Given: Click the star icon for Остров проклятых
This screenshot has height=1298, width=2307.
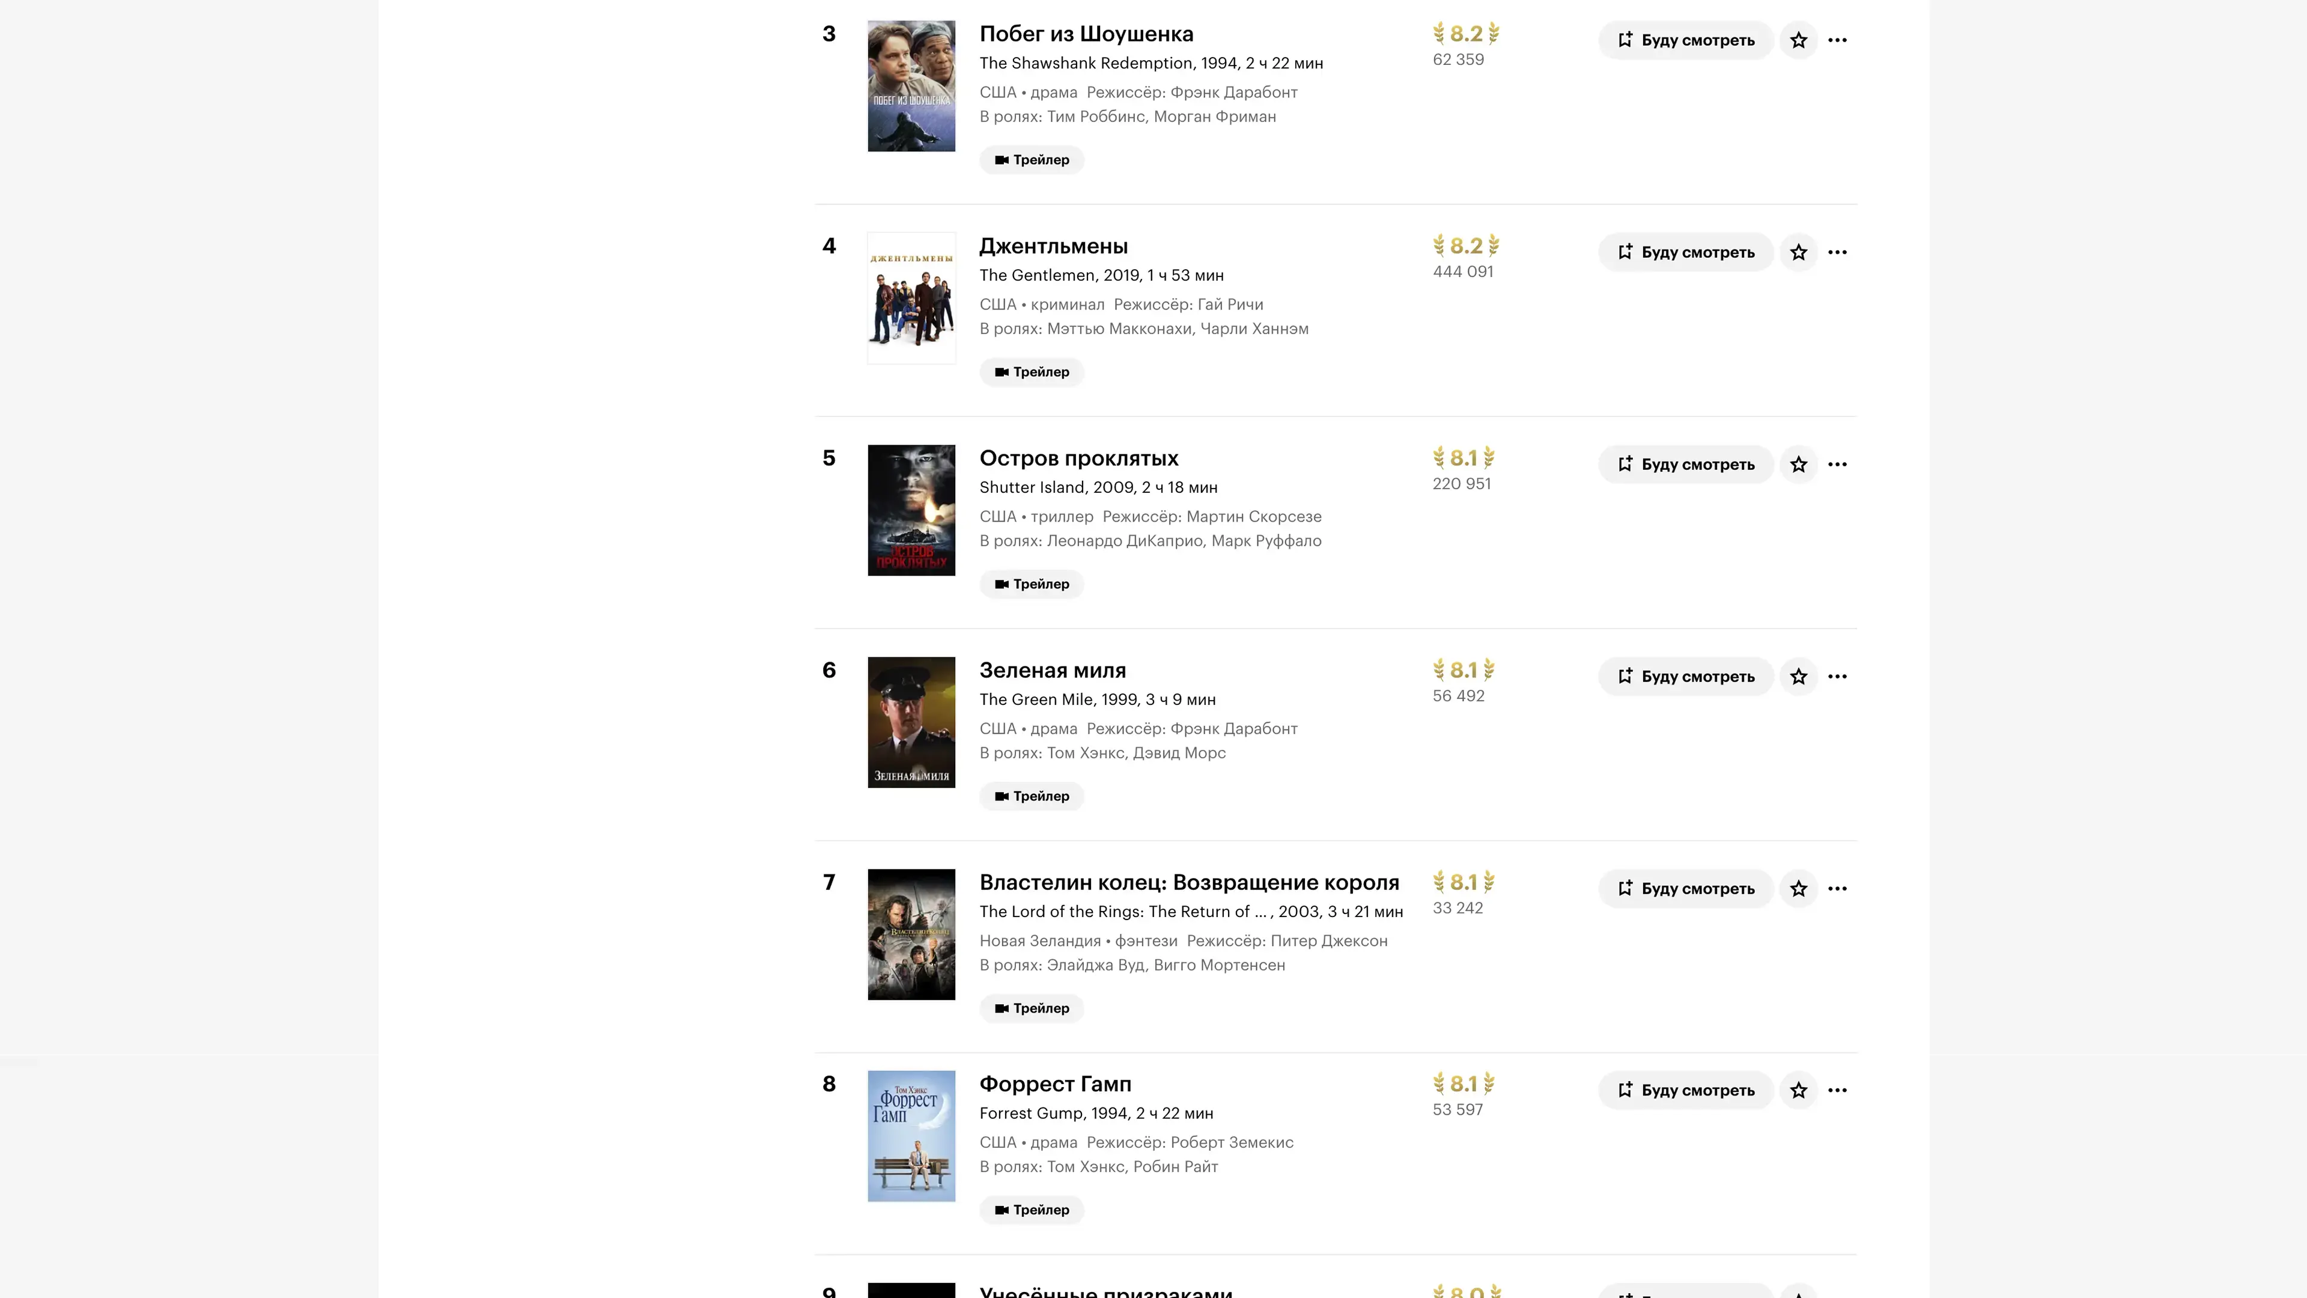Looking at the screenshot, I should (x=1798, y=465).
